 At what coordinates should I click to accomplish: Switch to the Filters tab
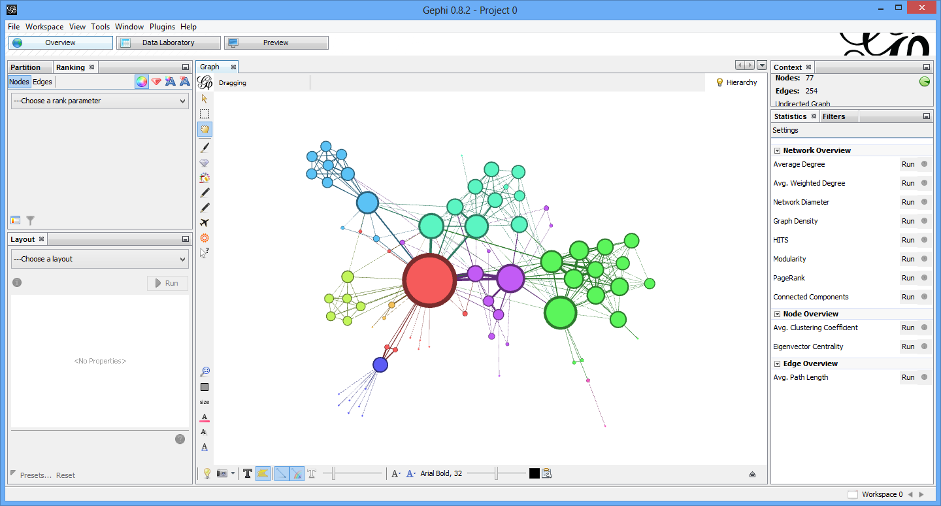[833, 116]
